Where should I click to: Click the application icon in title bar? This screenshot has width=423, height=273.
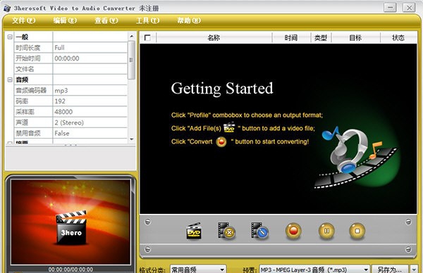click(x=7, y=8)
